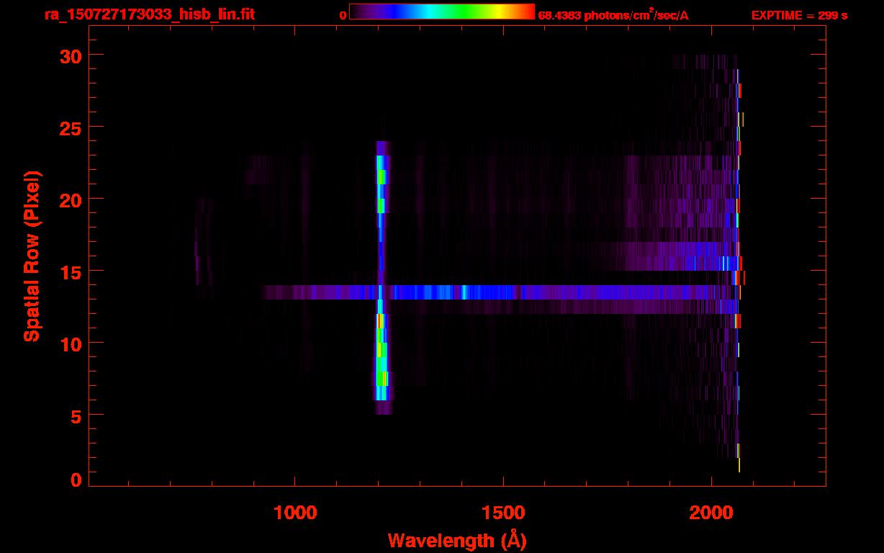This screenshot has height=553, width=884.
Task: Click the vertical emission line near 1200 Å
Action: click(x=382, y=277)
